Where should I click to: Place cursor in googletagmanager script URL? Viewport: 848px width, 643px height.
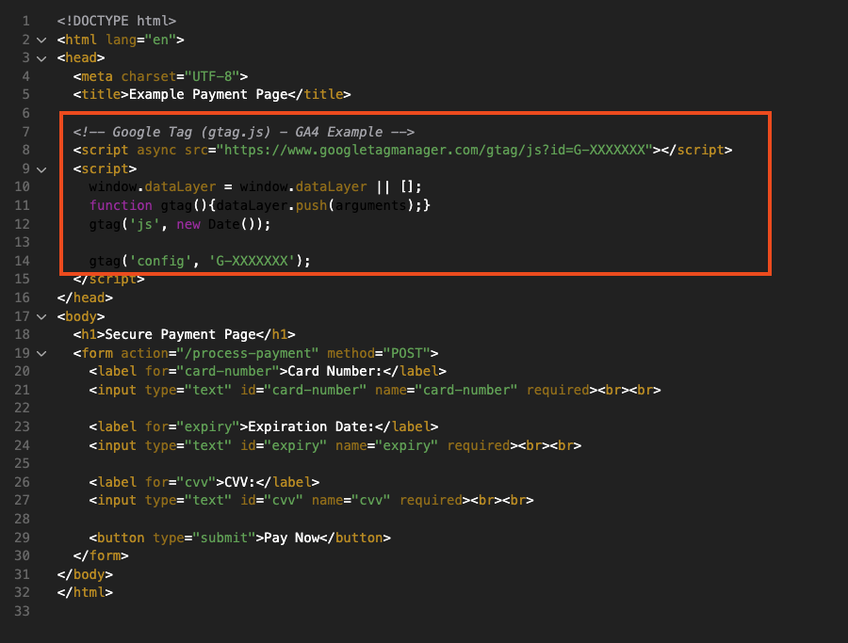point(434,150)
